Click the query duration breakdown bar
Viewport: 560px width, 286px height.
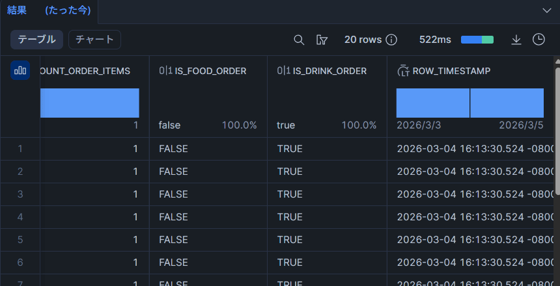[477, 40]
